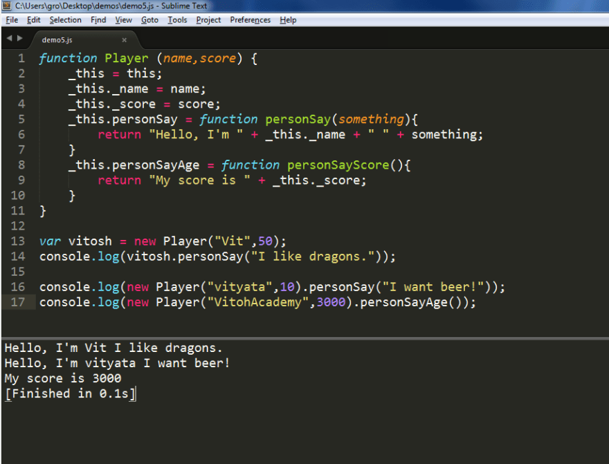The width and height of the screenshot is (609, 464).
Task: Click the 'function' keyword on line 1
Action: pyautogui.click(x=68, y=59)
